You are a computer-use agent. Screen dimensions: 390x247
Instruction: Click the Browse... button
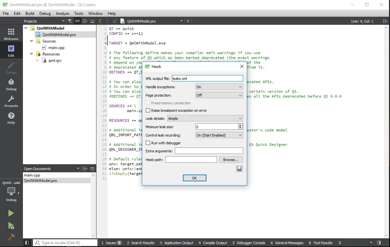231,160
